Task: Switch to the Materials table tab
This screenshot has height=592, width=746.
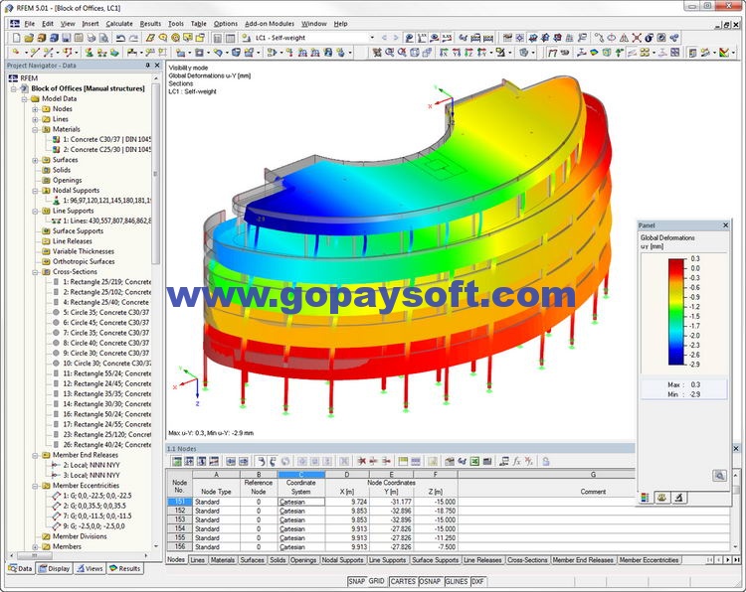Action: pyautogui.click(x=222, y=560)
